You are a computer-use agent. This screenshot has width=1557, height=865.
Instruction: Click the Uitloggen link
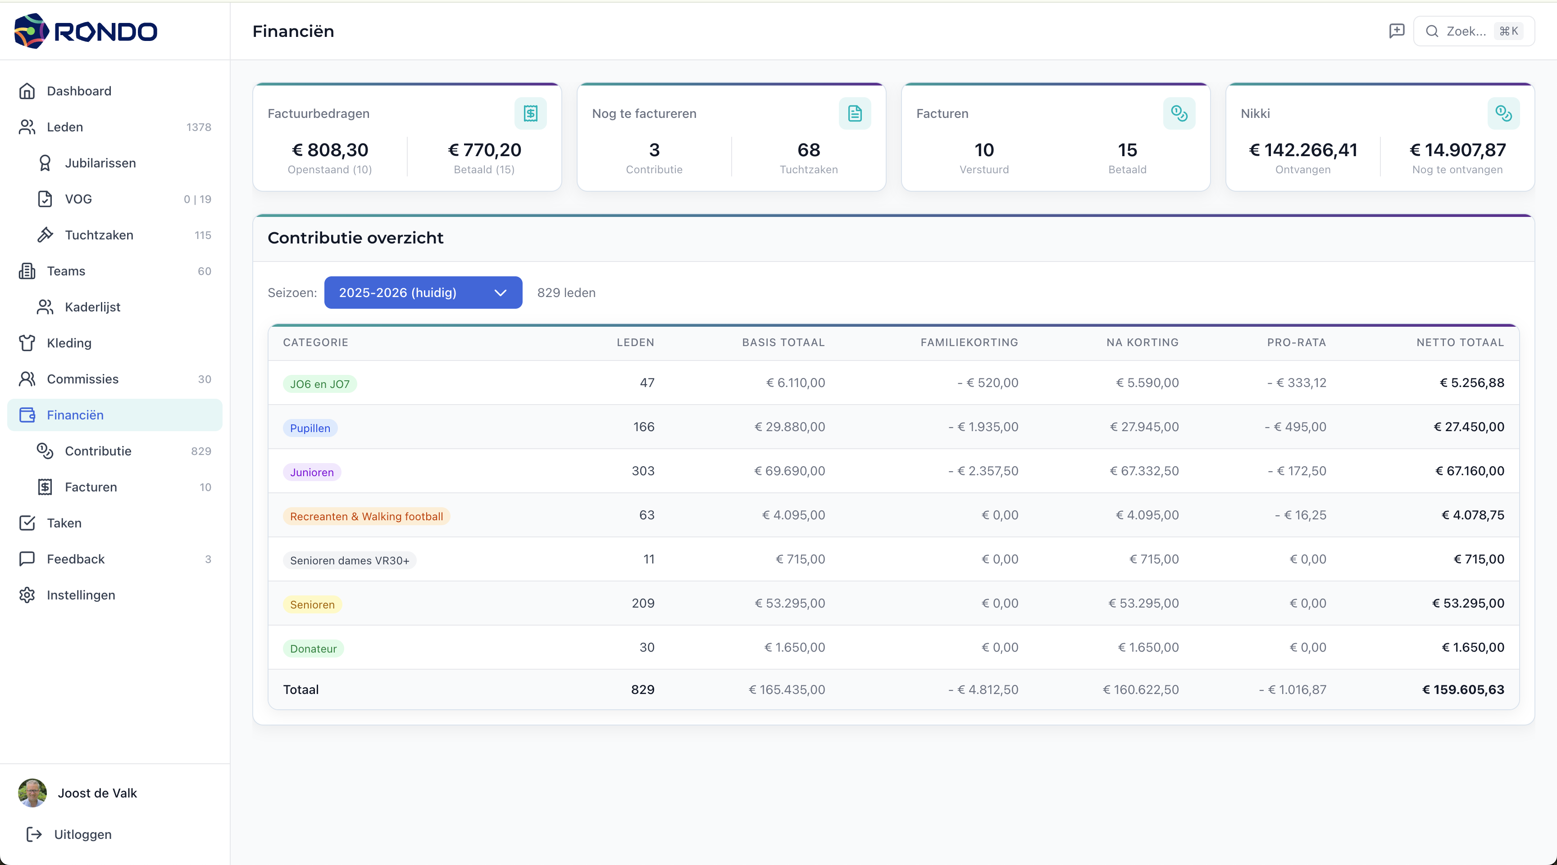pos(82,834)
